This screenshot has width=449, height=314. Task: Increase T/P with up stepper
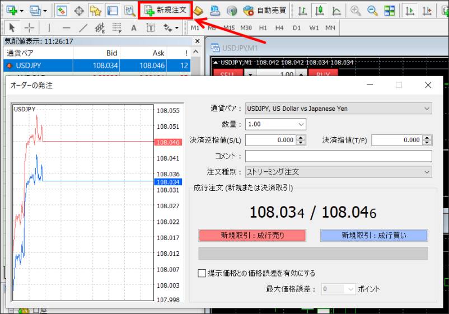point(427,138)
